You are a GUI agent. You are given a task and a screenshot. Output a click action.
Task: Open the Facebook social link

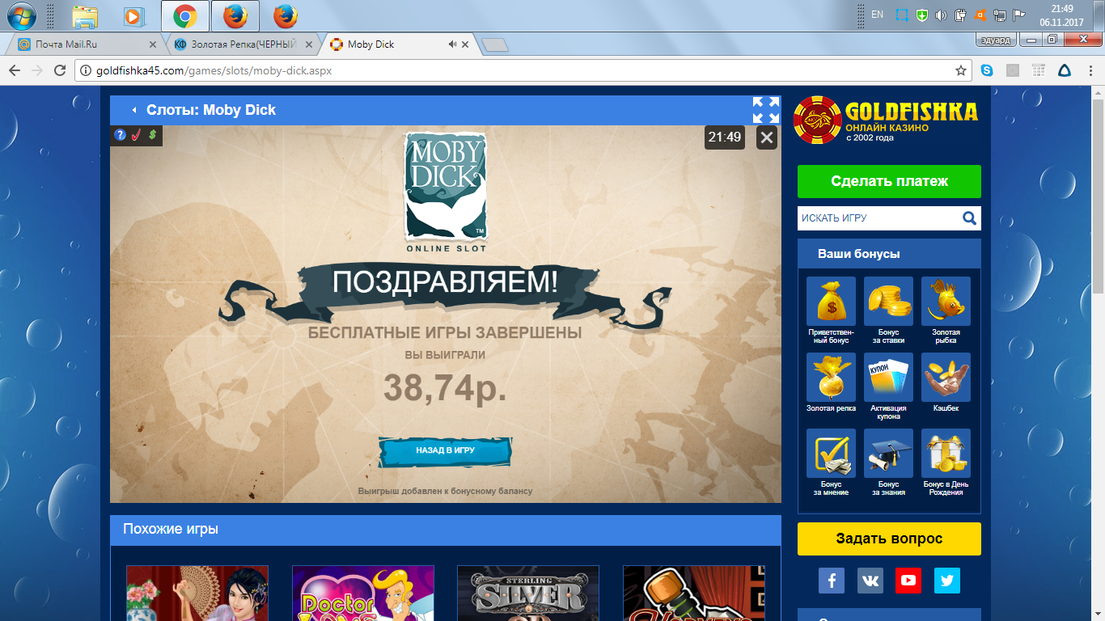[832, 581]
